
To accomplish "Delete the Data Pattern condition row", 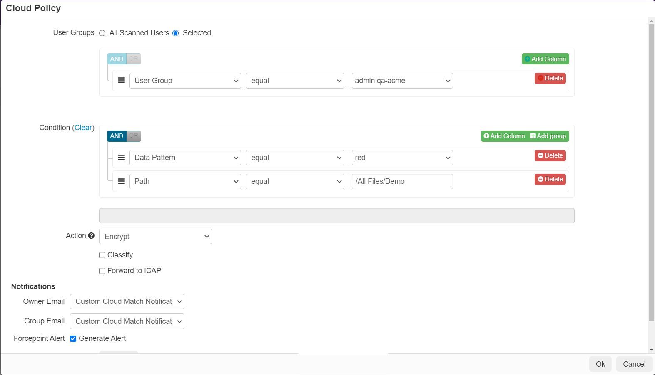I will 550,155.
